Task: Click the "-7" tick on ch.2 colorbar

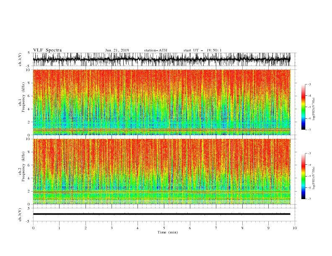Action: (309, 199)
